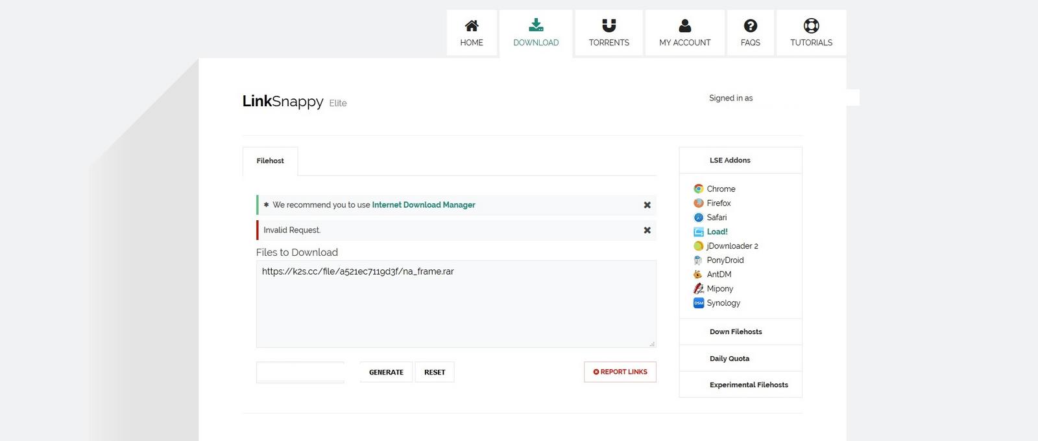The width and height of the screenshot is (1038, 441).
Task: Click the 'Signed in as' text
Action: pyautogui.click(x=730, y=98)
